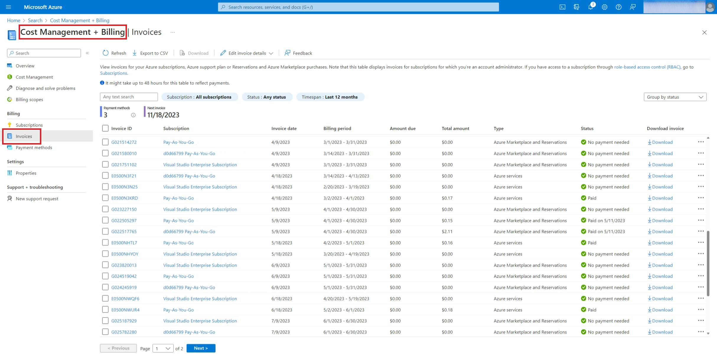Check the select-all invoices header checkbox
The width and height of the screenshot is (717, 359).
[105, 128]
